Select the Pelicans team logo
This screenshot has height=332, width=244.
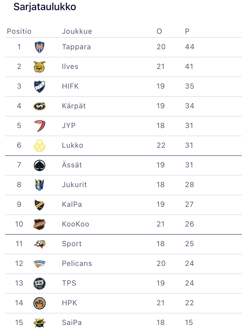click(x=39, y=264)
